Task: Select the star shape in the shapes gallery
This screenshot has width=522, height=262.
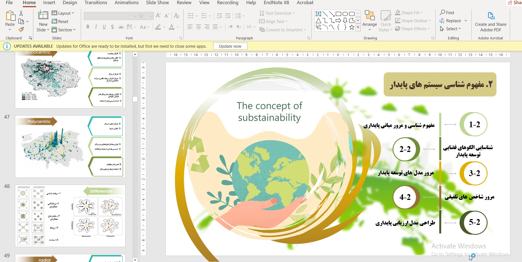Action: point(352,27)
